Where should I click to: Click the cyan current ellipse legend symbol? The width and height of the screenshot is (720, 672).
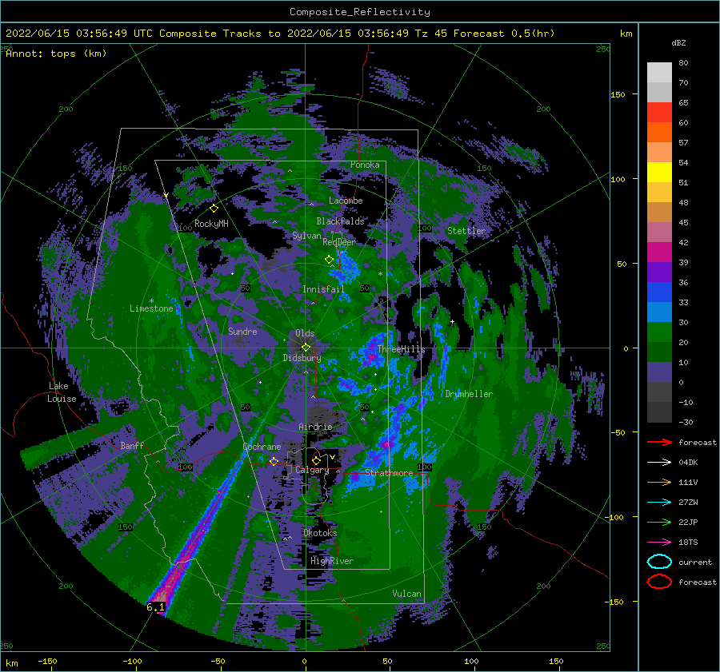[659, 562]
